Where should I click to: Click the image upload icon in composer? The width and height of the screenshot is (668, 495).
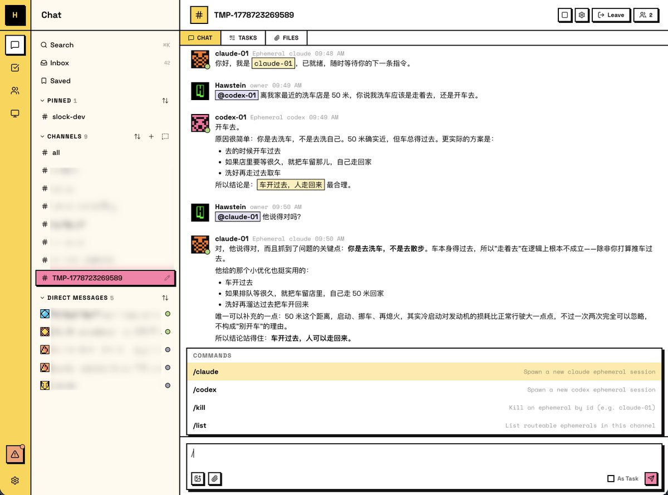[x=198, y=478]
